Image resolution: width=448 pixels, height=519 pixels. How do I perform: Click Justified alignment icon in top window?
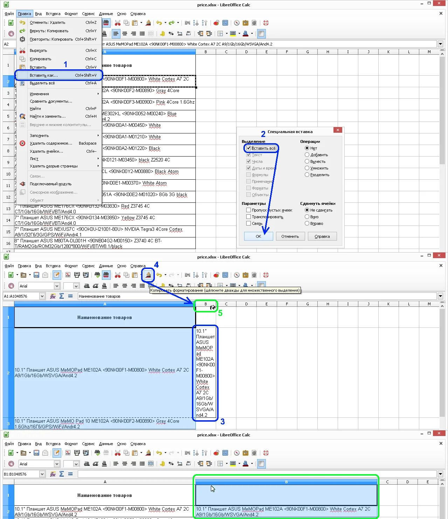(142, 34)
